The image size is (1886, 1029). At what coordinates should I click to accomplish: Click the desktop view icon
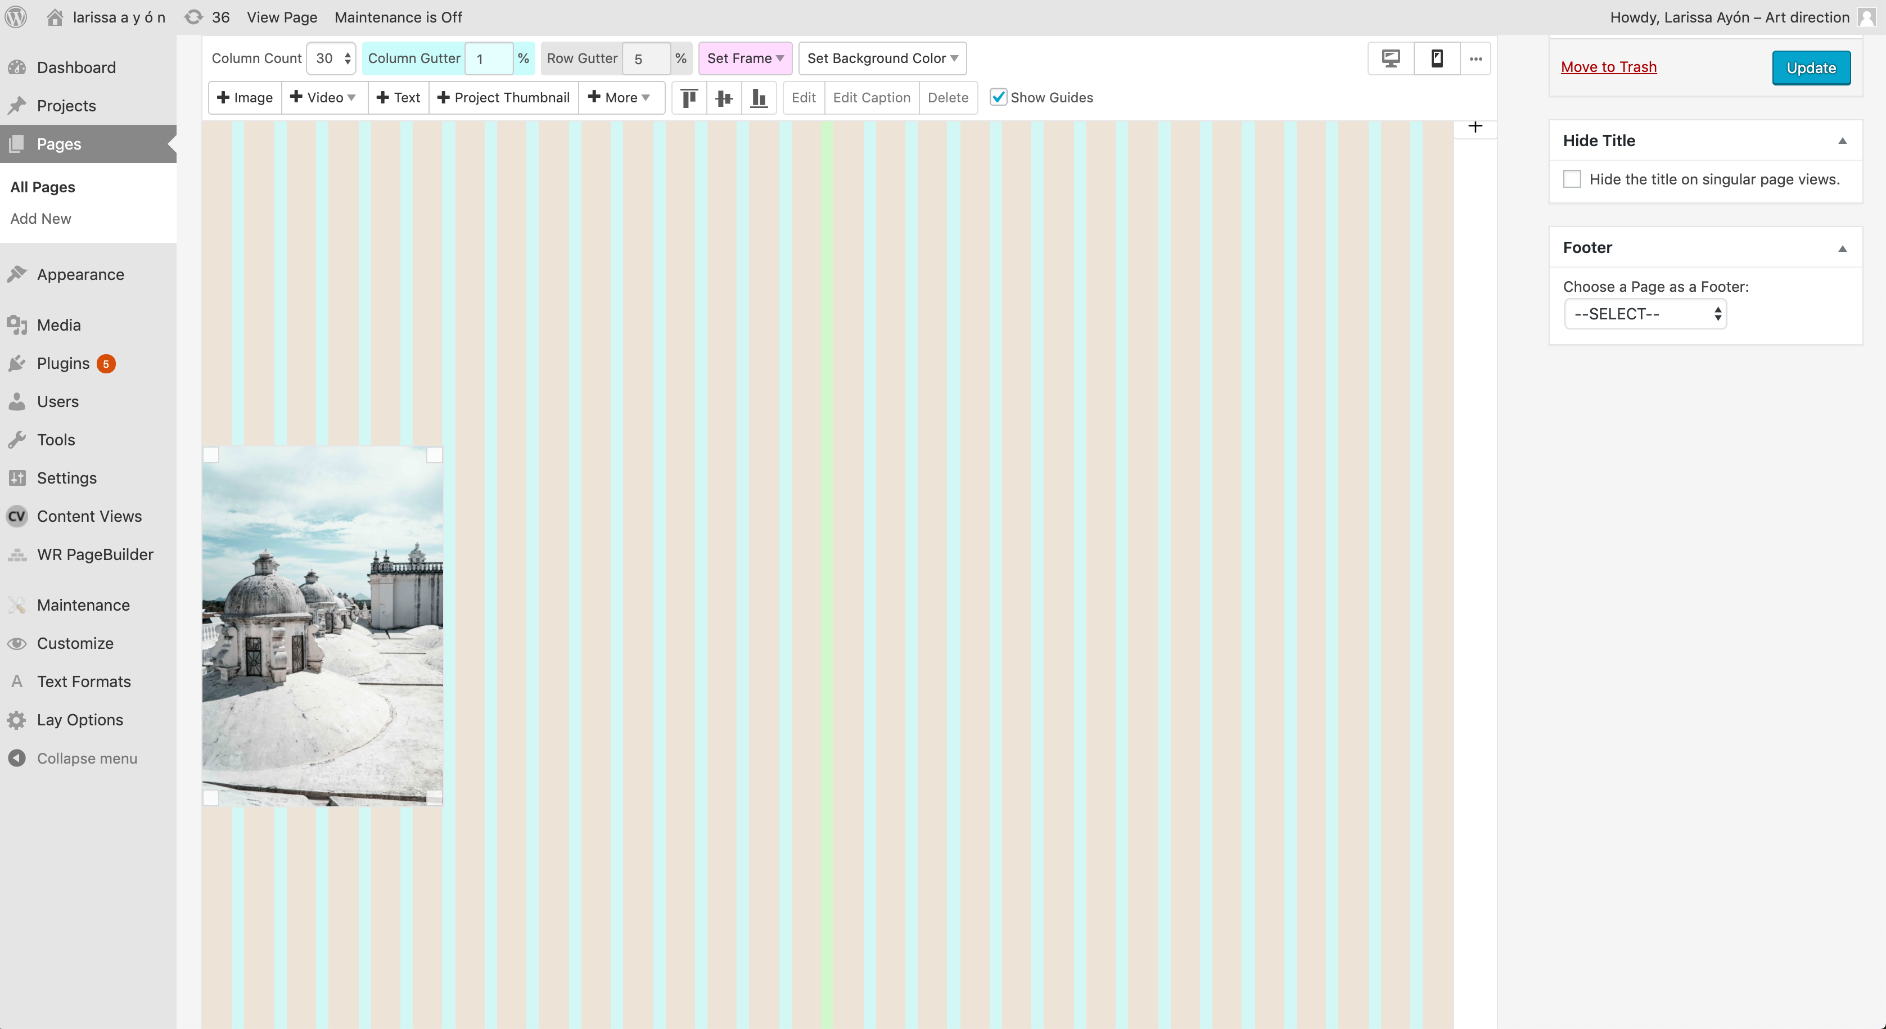[1391, 58]
